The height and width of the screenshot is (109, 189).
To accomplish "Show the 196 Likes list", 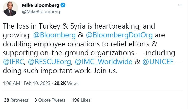I will pyautogui.click(x=81, y=100).
